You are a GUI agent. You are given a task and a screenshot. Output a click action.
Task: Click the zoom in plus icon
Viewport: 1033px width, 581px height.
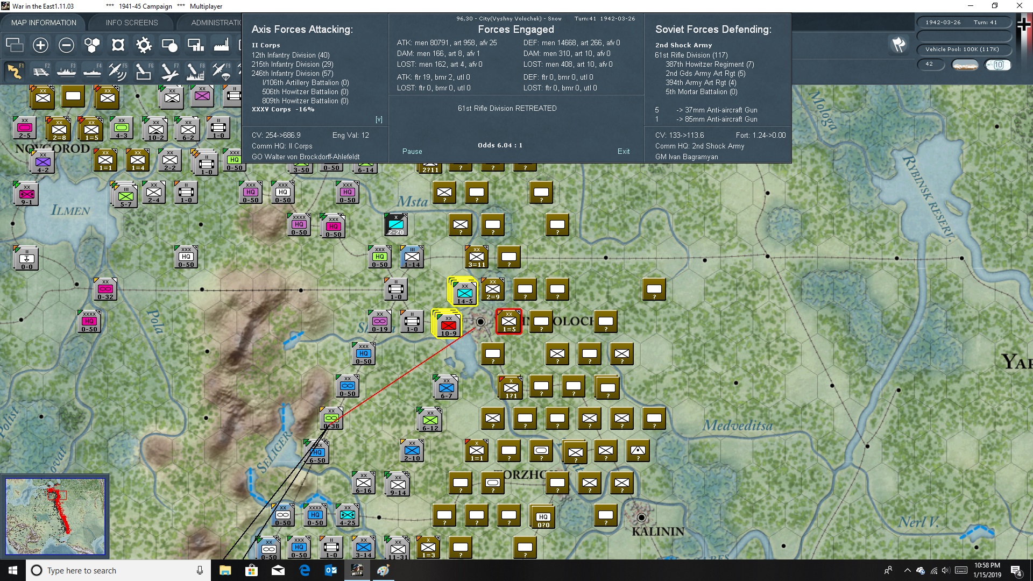(40, 45)
